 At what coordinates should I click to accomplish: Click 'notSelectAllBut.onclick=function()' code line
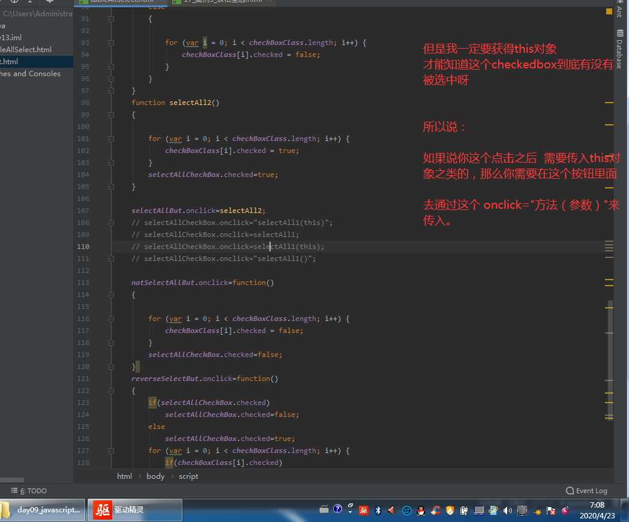tap(203, 283)
